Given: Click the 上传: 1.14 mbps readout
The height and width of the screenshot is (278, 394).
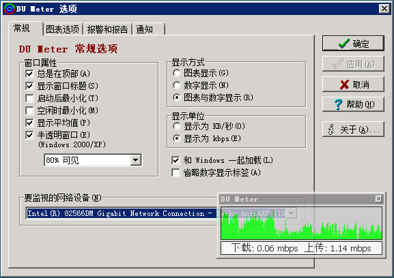Looking at the screenshot, I should [x=337, y=248].
